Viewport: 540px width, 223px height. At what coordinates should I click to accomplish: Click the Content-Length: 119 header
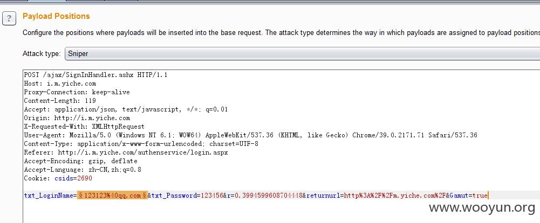(60, 101)
